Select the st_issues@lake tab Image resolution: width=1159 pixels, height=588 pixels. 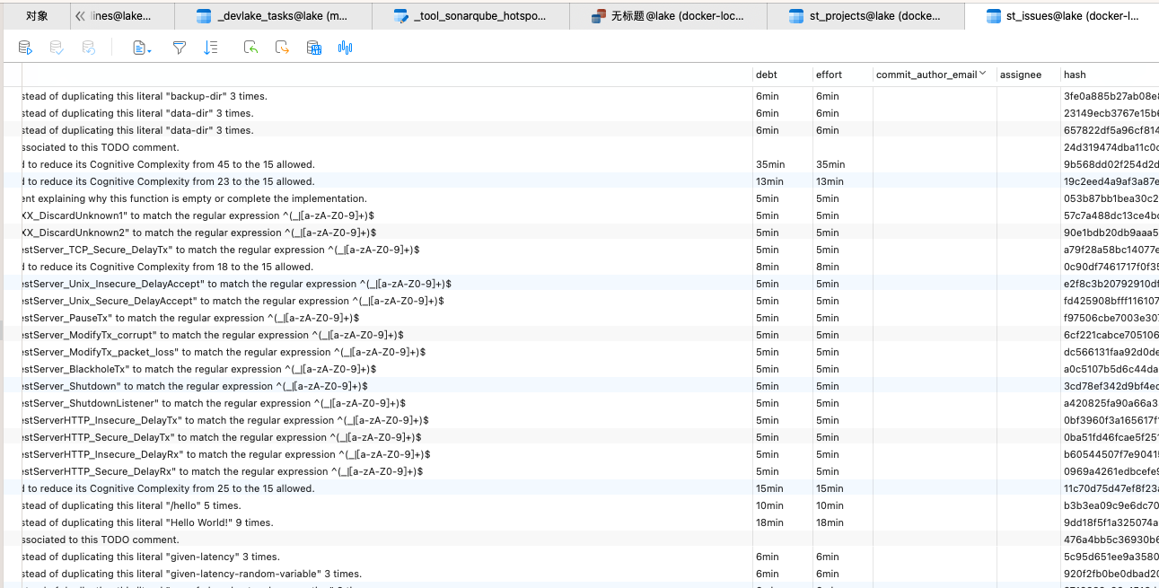[x=1062, y=16]
